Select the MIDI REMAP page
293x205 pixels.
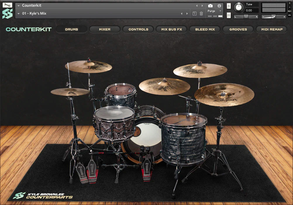point(271,29)
